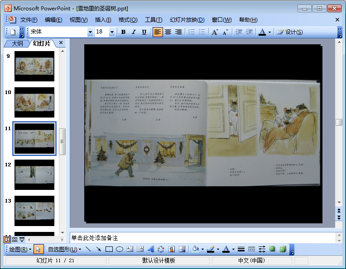Open 视图(V) menu
This screenshot has height=269, width=346.
pyautogui.click(x=78, y=20)
